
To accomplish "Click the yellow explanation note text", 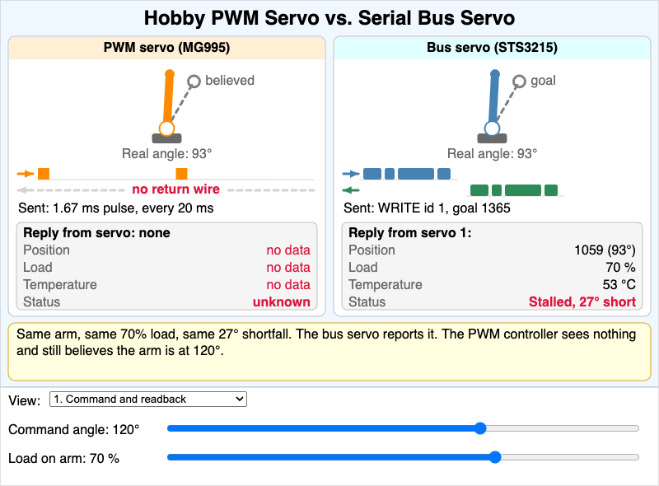I will tap(326, 342).
